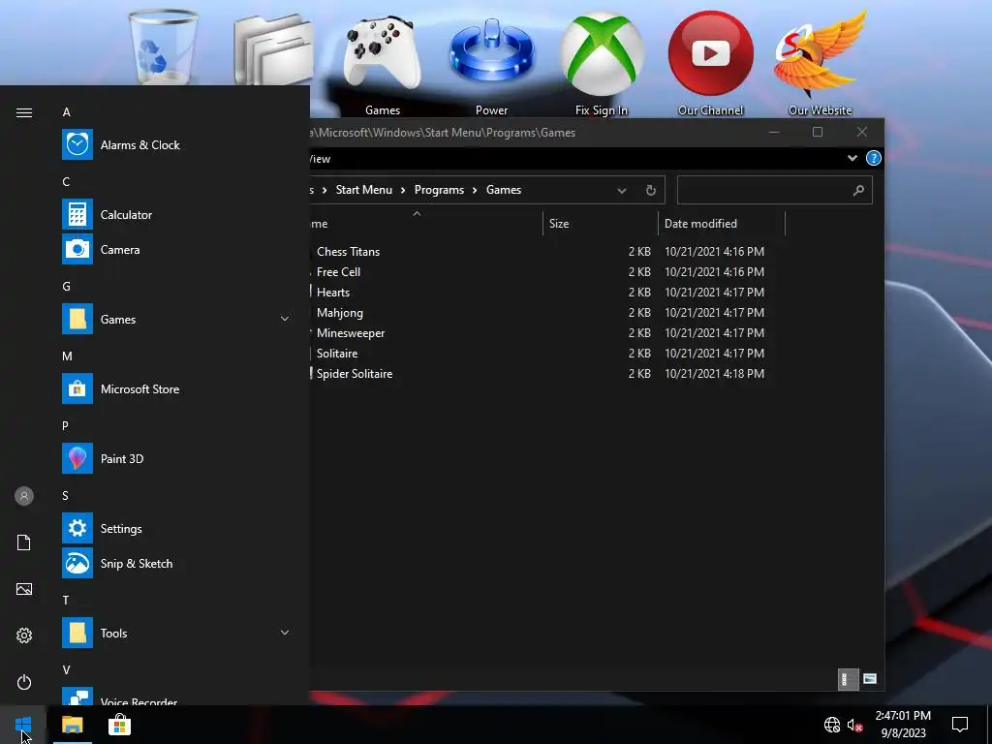This screenshot has height=744, width=992.
Task: Click the Power button in Start sidebar
Action: coord(24,682)
